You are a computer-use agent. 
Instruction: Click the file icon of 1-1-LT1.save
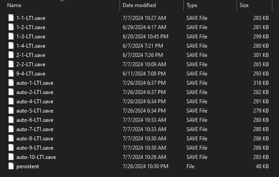pyautogui.click(x=11, y=18)
